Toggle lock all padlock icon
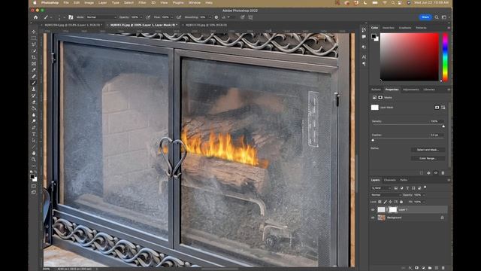 tap(401, 202)
